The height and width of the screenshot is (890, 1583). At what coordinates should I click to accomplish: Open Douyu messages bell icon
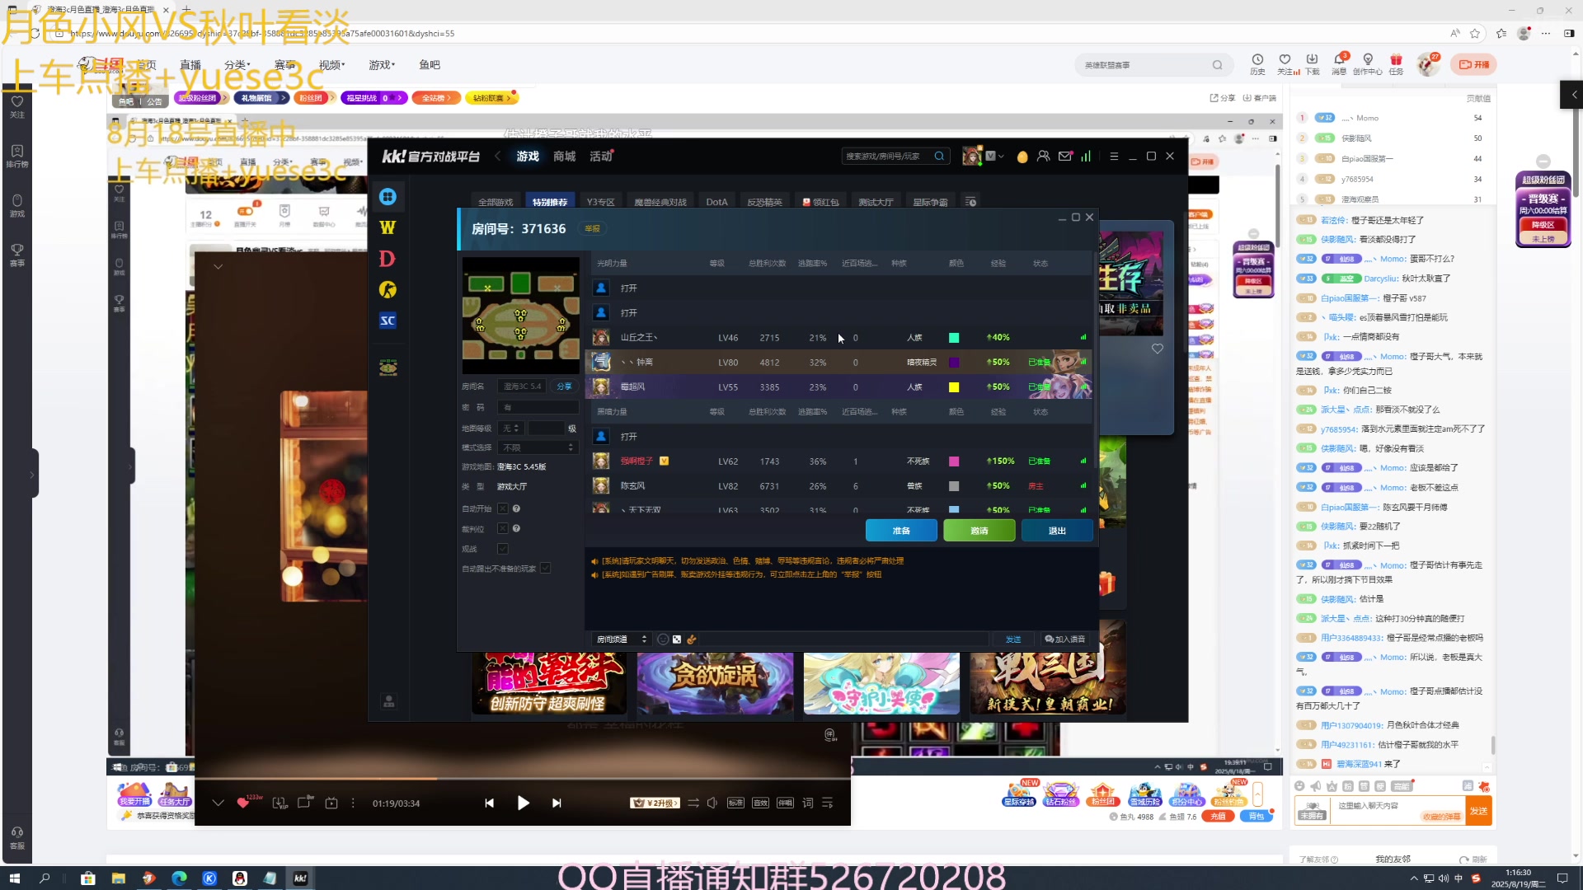(x=1339, y=63)
